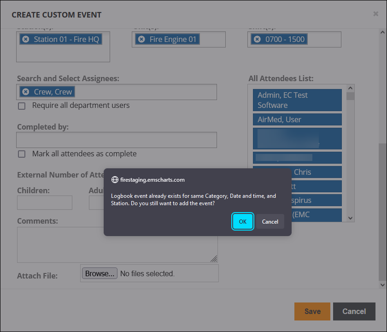Remove the 0700 - 1500 shift tag
387x332 pixels.
click(257, 39)
